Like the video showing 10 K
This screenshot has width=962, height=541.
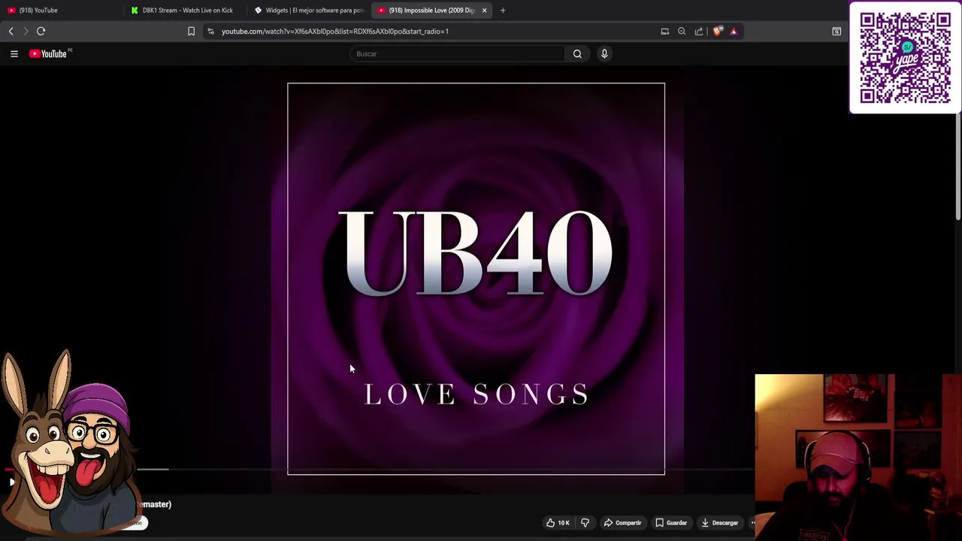(557, 523)
